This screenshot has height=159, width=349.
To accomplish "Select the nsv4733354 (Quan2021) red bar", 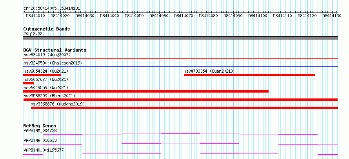I will [x=249, y=75].
